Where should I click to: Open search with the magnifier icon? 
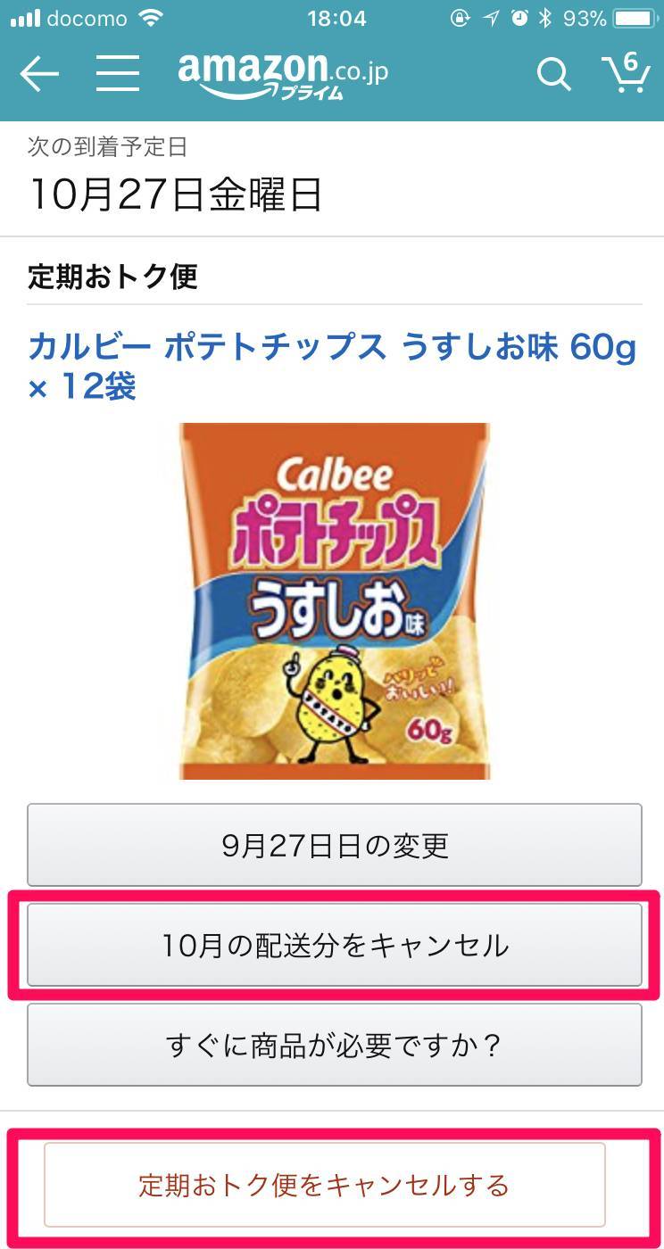click(x=553, y=75)
